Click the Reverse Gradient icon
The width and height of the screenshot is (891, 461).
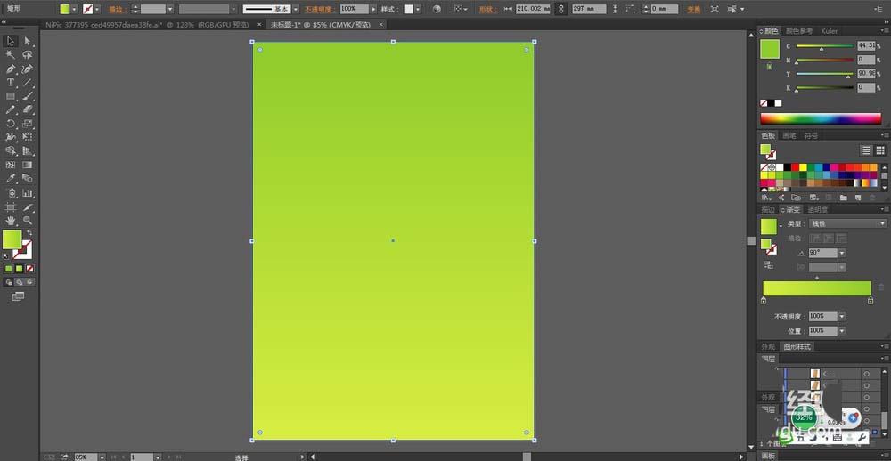pyautogui.click(x=769, y=264)
